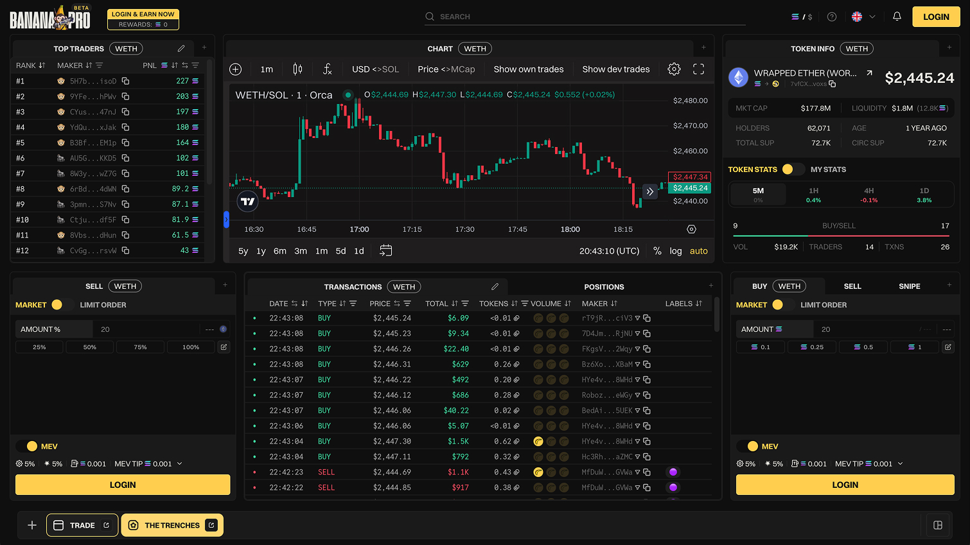Expand the chart timeframe 1m selector

pos(266,69)
